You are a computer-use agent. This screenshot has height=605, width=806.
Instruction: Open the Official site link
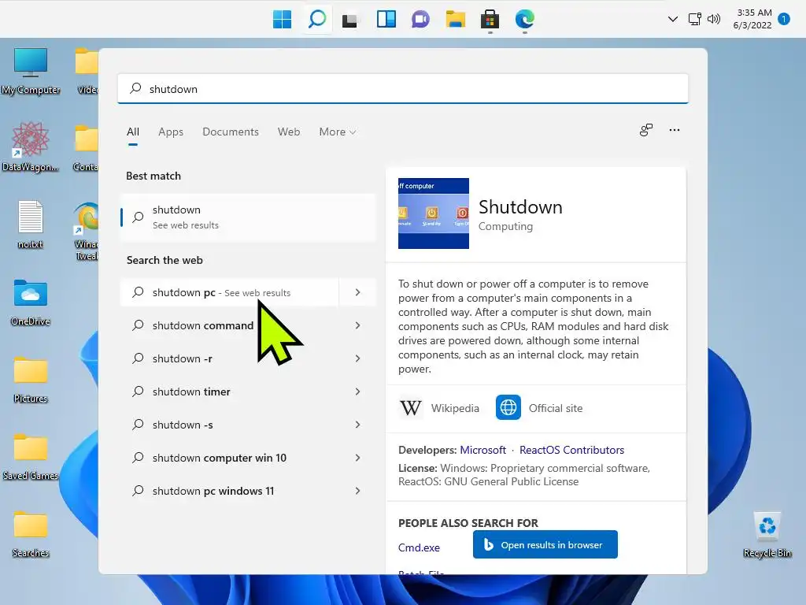tap(556, 408)
